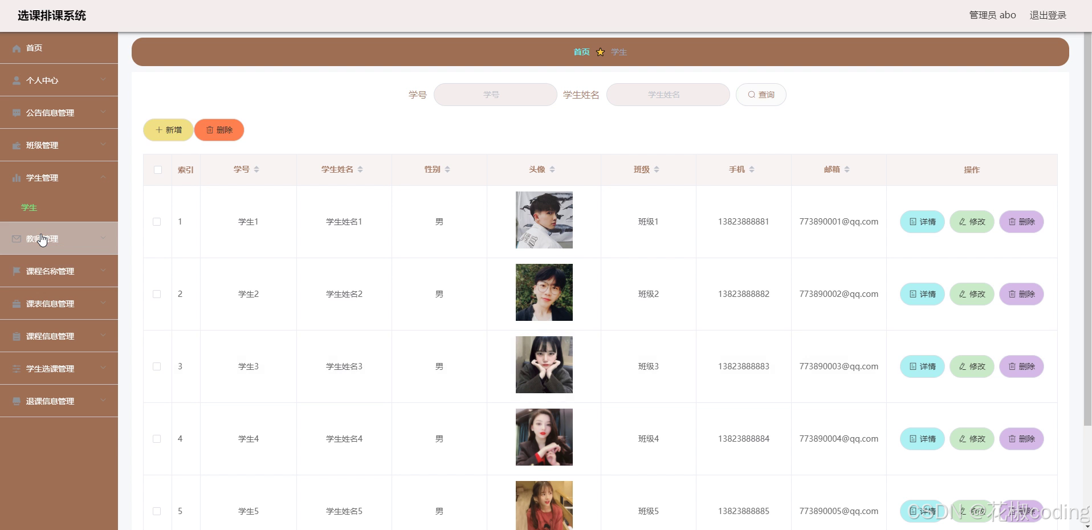The width and height of the screenshot is (1092, 530).
Task: Check the checkbox for row 学生3
Action: pos(157,366)
